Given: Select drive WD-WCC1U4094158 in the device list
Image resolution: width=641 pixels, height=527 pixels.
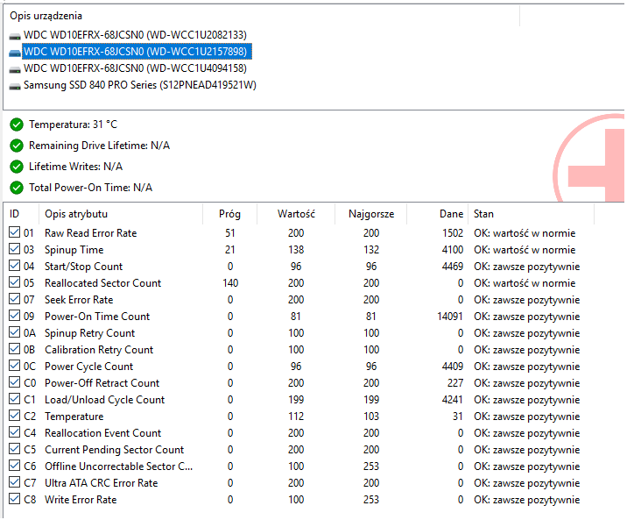Looking at the screenshot, I should 135,68.
